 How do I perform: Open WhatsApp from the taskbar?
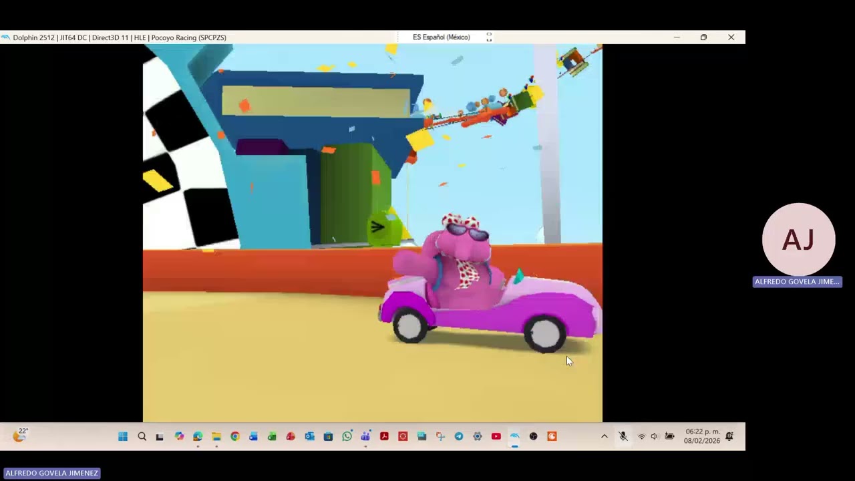point(347,436)
